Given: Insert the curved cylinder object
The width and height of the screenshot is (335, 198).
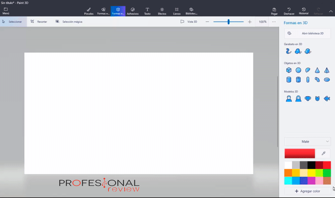Looking at the screenshot, I should click(317, 80).
